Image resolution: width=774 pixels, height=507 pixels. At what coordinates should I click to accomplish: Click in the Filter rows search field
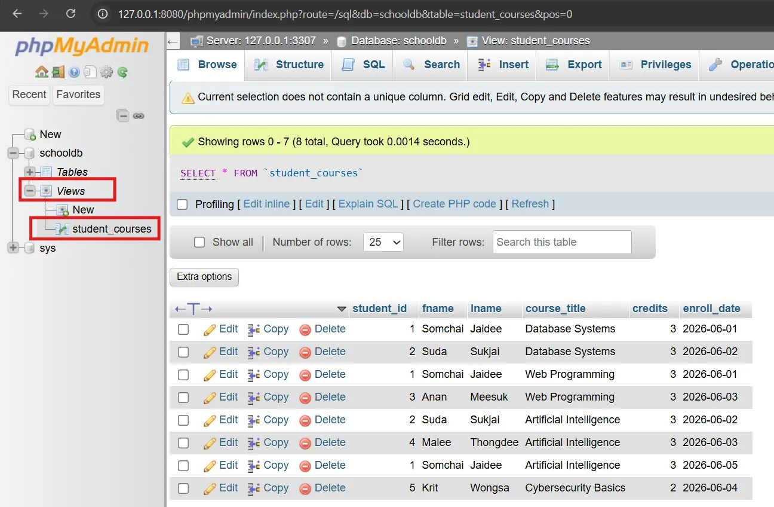point(562,242)
